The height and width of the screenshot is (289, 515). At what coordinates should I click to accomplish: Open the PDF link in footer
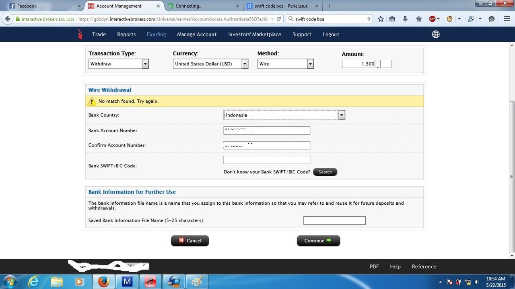(x=374, y=267)
